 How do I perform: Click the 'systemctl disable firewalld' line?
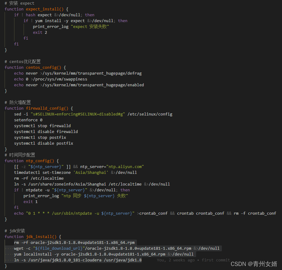point(46,131)
